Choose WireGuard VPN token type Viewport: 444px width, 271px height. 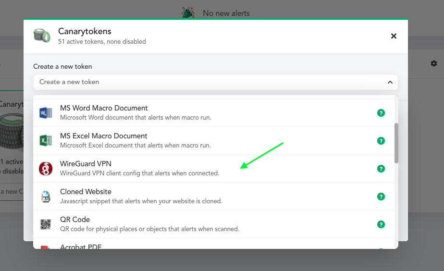[x=214, y=169]
